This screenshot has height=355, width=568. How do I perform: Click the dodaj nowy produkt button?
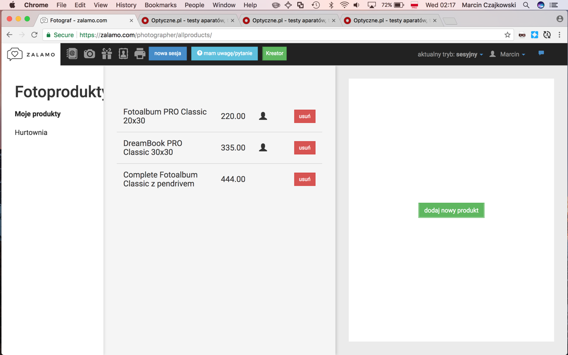[451, 210]
